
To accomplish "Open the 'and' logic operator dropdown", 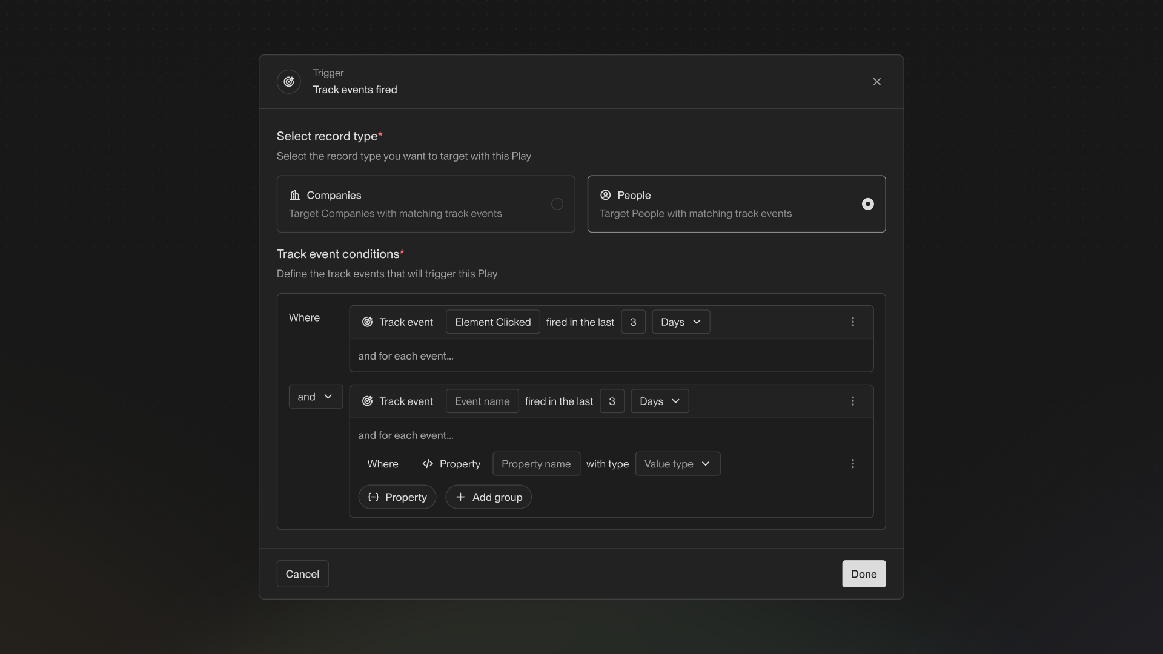I will tap(316, 397).
